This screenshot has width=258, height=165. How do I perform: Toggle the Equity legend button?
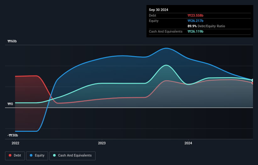click(37, 156)
